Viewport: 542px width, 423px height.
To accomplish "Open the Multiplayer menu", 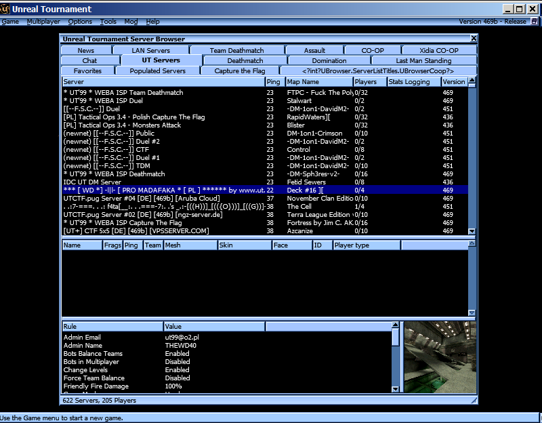I will pyautogui.click(x=42, y=22).
